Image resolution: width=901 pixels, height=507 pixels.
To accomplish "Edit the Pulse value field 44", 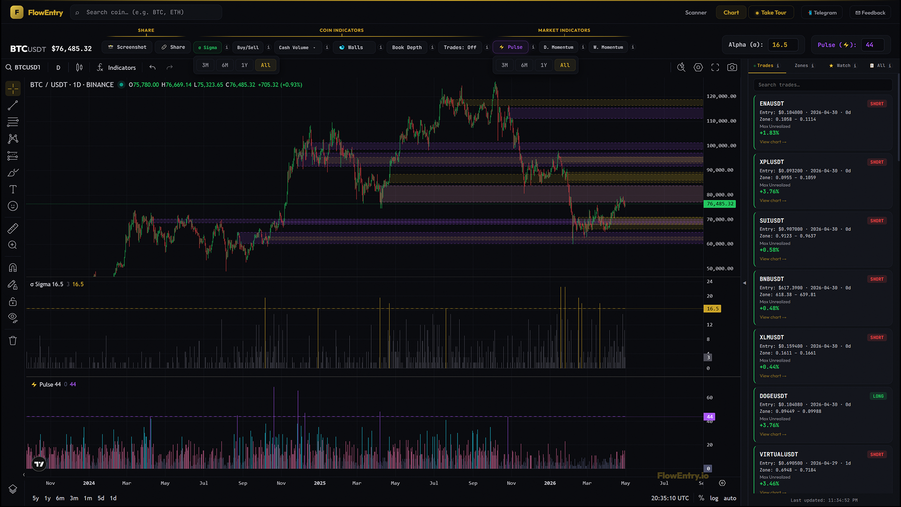I will click(x=872, y=45).
